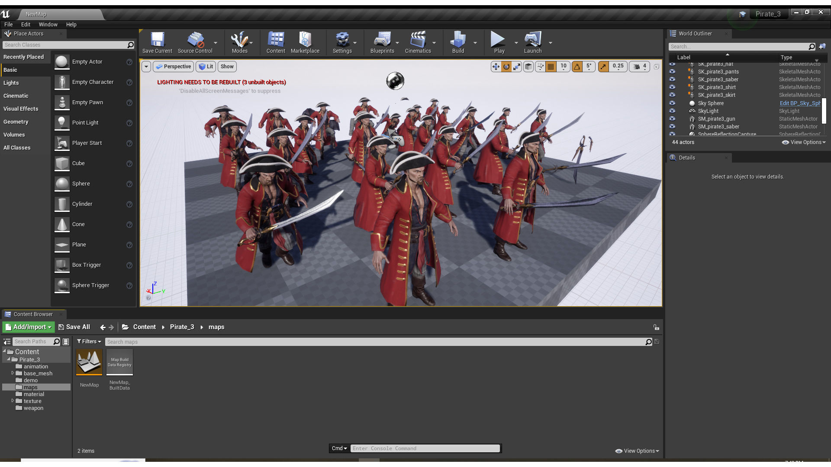831x467 pixels.
Task: Select the Lights category tab
Action: (x=11, y=83)
